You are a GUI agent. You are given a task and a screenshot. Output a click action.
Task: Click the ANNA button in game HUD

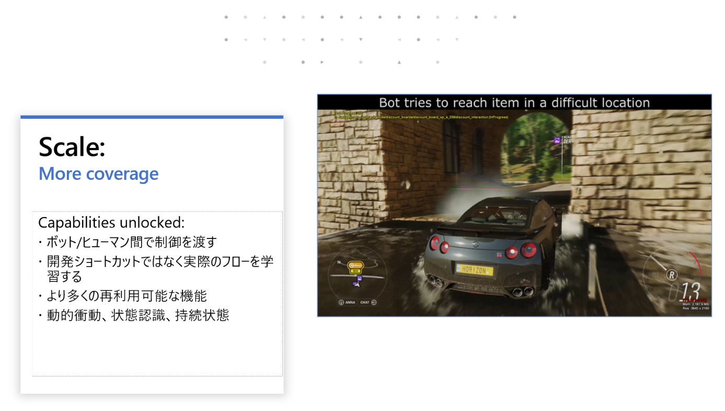(347, 302)
